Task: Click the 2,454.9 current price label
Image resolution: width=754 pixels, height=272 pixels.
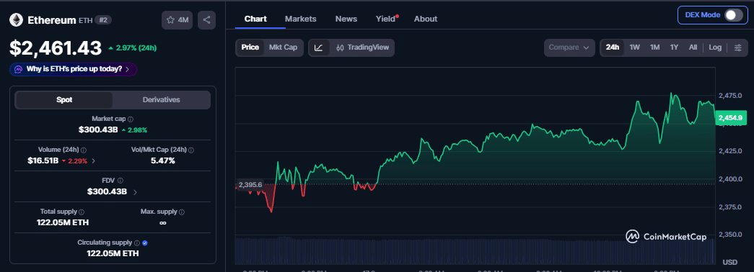Action: [x=730, y=117]
